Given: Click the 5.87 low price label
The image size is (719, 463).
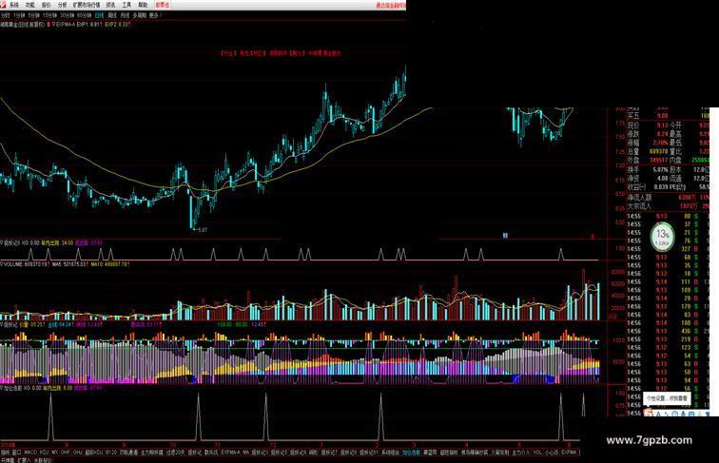Looking at the screenshot, I should [203, 230].
